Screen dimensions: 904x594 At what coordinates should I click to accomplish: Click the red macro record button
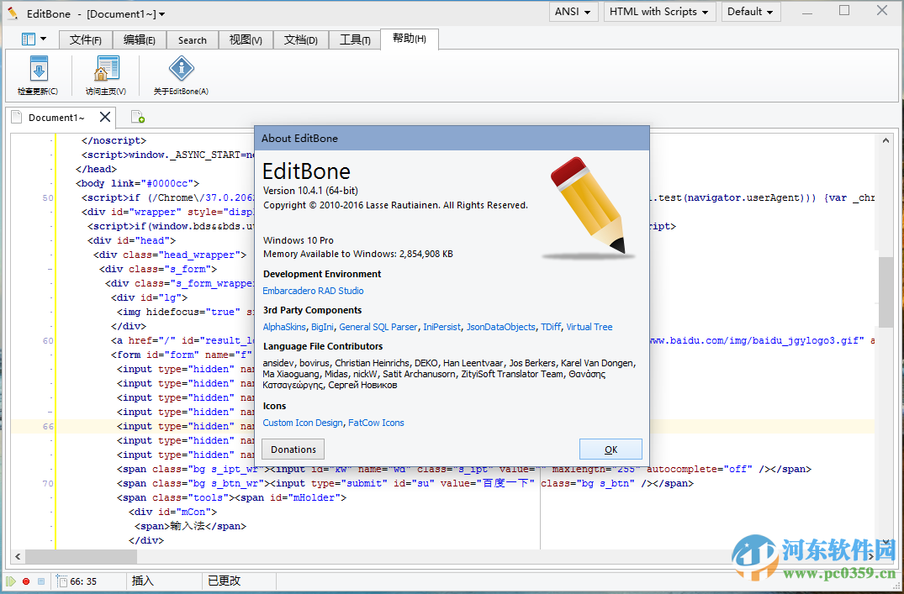click(26, 581)
